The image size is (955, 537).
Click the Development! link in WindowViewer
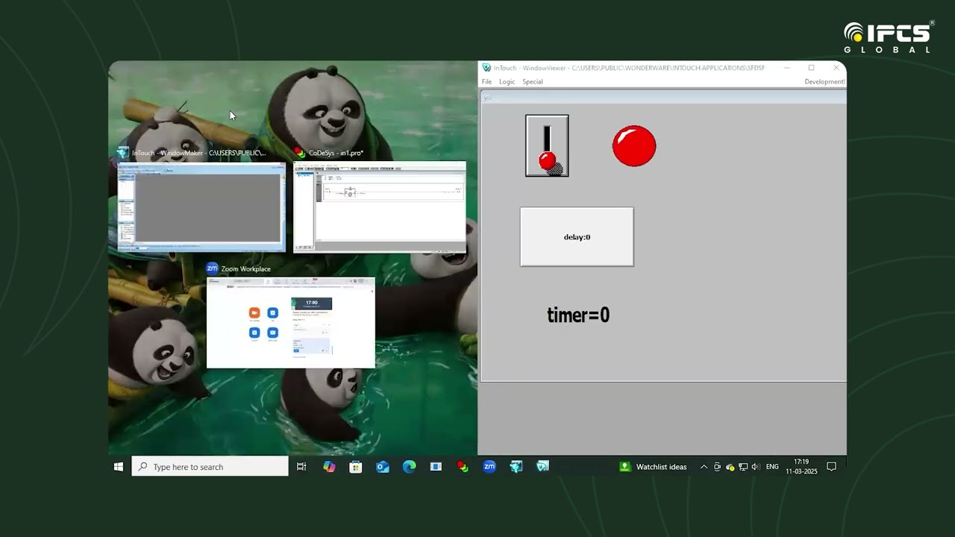pyautogui.click(x=824, y=82)
